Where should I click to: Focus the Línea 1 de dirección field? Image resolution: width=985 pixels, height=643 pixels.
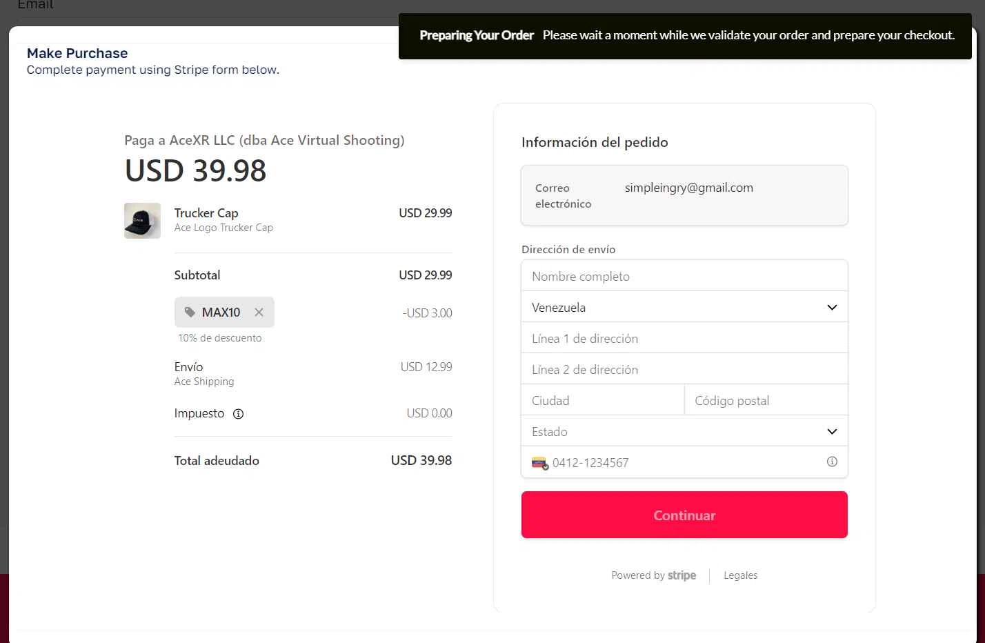(x=684, y=338)
